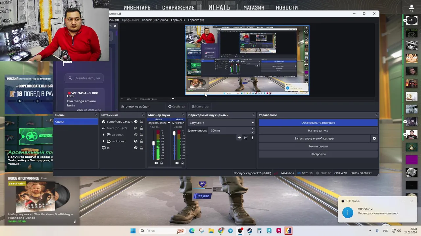421x236 pixels.
Task: Adjust Микр/доп volume slider handle
Action: pyautogui.click(x=174, y=133)
